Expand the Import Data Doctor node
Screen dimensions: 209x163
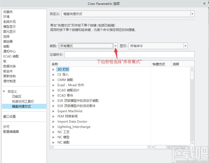(x=54, y=122)
